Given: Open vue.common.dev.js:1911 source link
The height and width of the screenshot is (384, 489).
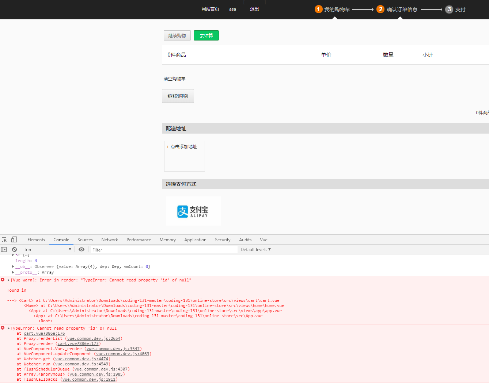Looking at the screenshot, I should 89,380.
